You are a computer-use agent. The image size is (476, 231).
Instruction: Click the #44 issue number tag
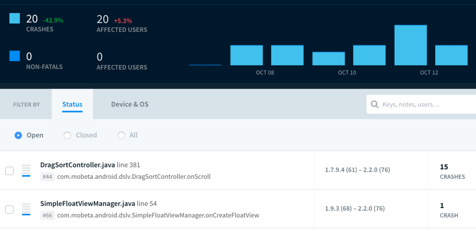[x=47, y=177]
